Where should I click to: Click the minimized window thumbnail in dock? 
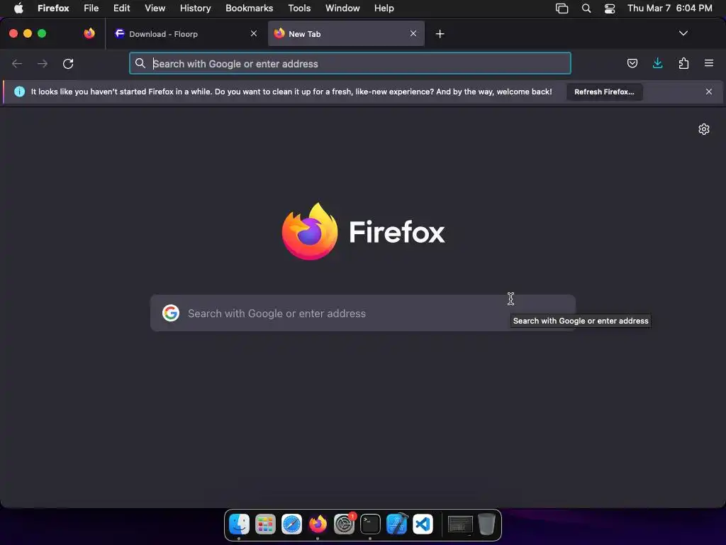click(x=459, y=524)
